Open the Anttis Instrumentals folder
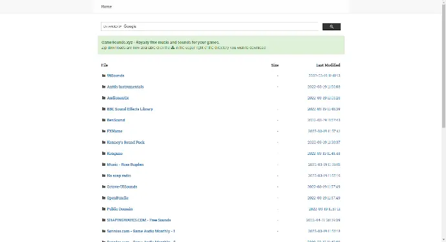Viewport: 446px width, 242px height. 125,86
